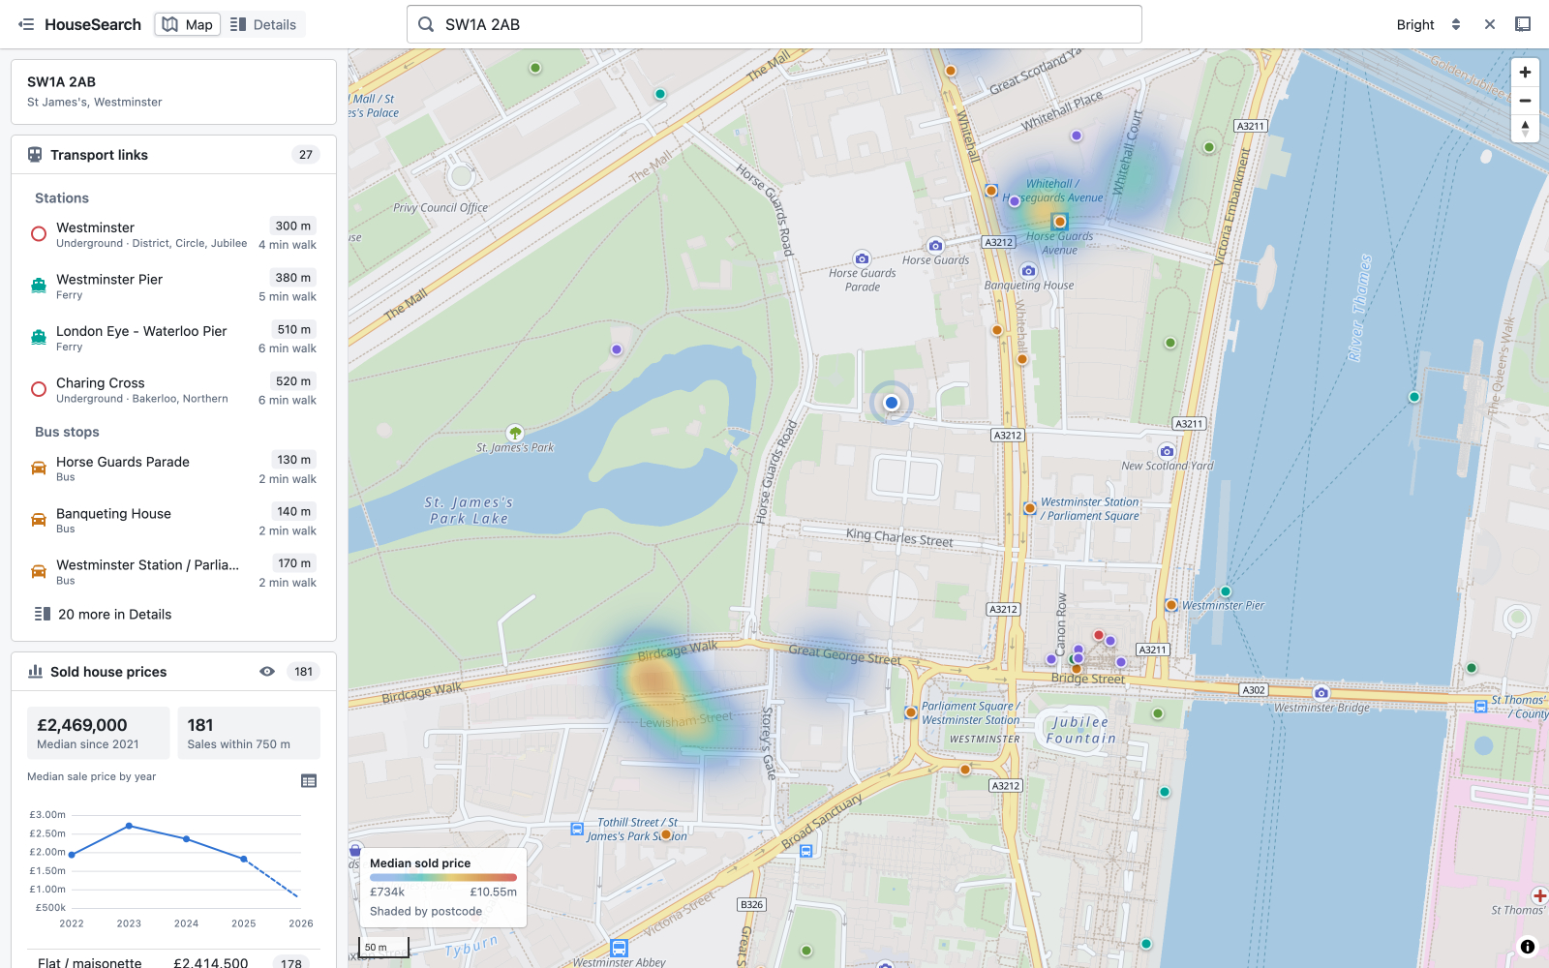This screenshot has width=1549, height=968.
Task: Click 2023 data point on price chart
Action: pyautogui.click(x=129, y=826)
